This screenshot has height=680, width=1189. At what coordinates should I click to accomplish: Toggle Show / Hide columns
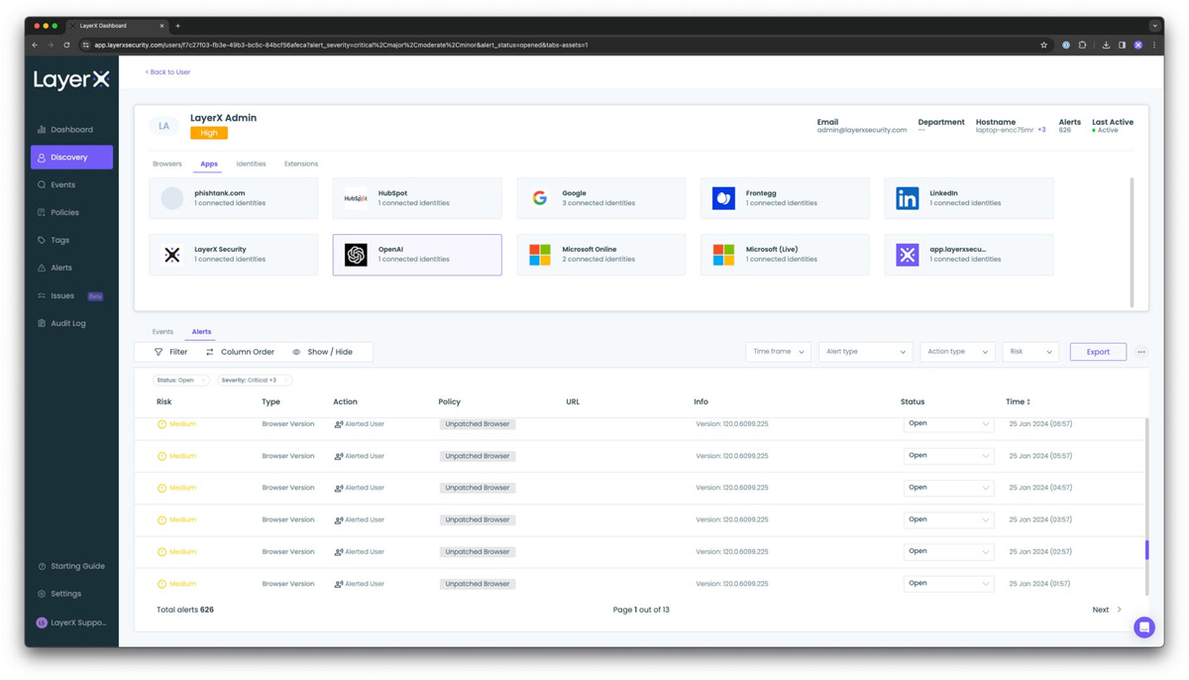coord(322,352)
